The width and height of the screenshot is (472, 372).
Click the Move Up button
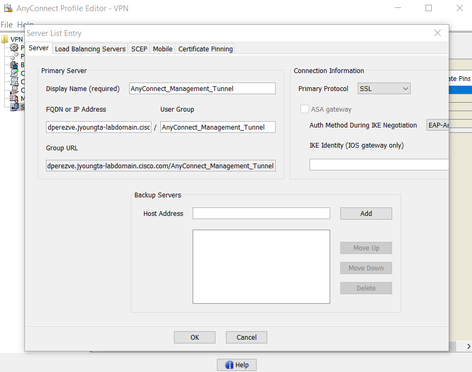click(x=366, y=248)
